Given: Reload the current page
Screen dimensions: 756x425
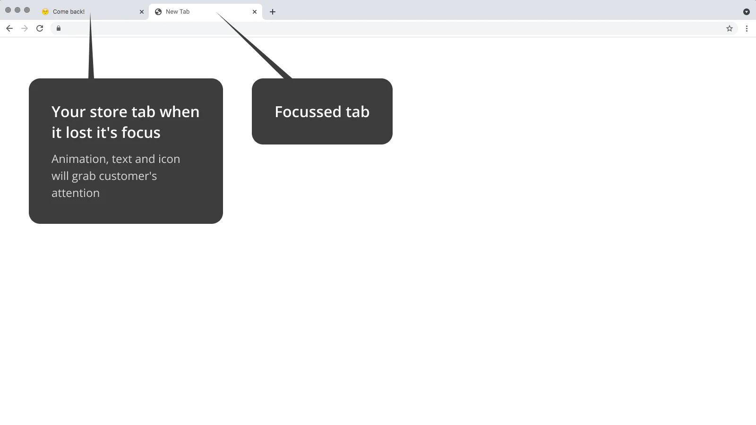Looking at the screenshot, I should [40, 28].
